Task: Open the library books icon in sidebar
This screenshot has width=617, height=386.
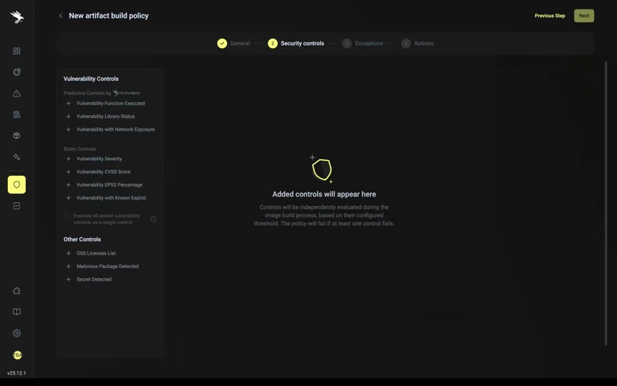Action: coord(16,114)
